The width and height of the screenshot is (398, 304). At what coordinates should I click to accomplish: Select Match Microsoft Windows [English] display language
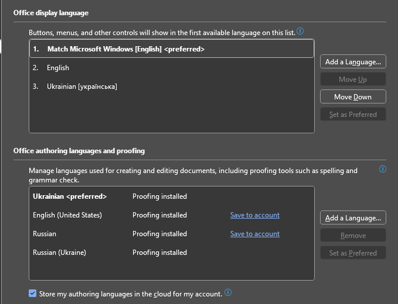[125, 49]
